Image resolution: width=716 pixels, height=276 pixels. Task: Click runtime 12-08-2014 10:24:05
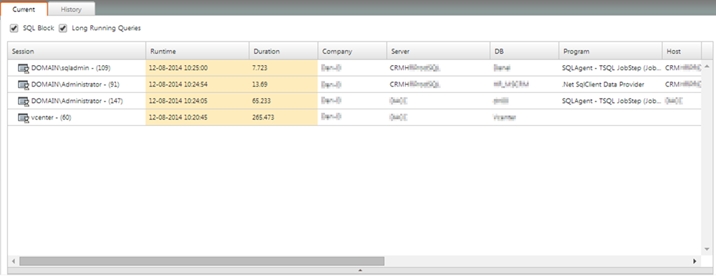point(178,101)
